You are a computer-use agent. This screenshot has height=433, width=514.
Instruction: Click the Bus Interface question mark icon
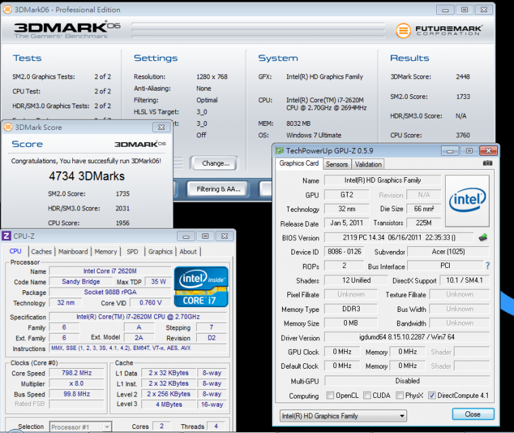coord(488,266)
